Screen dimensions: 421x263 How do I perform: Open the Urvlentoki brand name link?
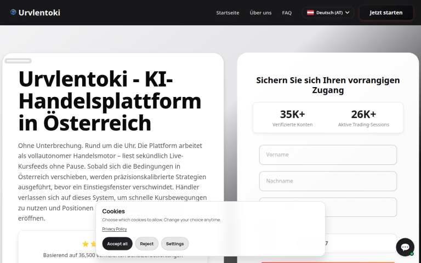[39, 13]
